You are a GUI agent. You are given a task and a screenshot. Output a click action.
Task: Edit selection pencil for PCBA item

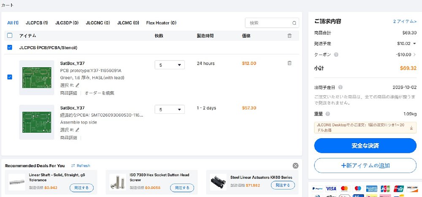click(78, 130)
